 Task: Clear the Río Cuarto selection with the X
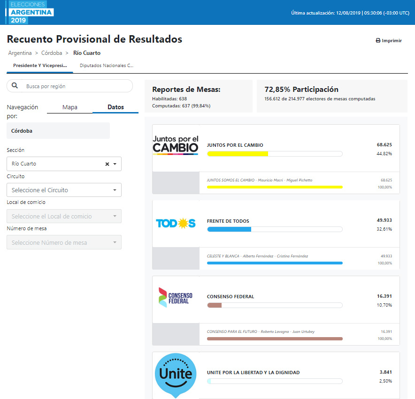click(107, 164)
